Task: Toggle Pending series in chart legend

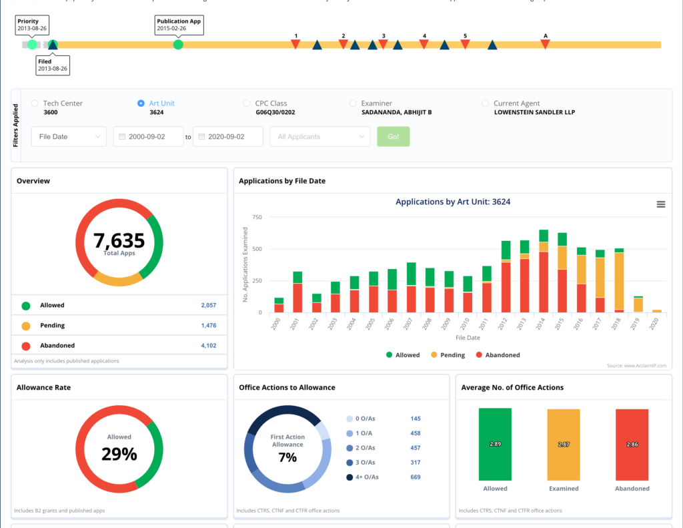Action: click(448, 355)
